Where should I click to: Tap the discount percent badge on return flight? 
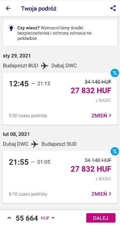(x=115, y=151)
